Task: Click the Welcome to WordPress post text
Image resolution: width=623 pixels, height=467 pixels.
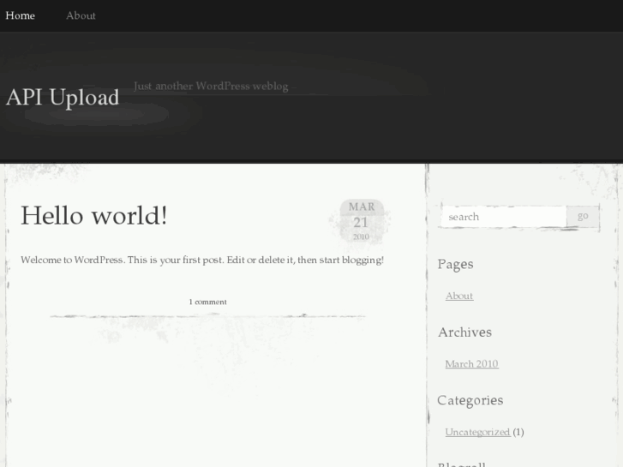Action: click(x=202, y=260)
